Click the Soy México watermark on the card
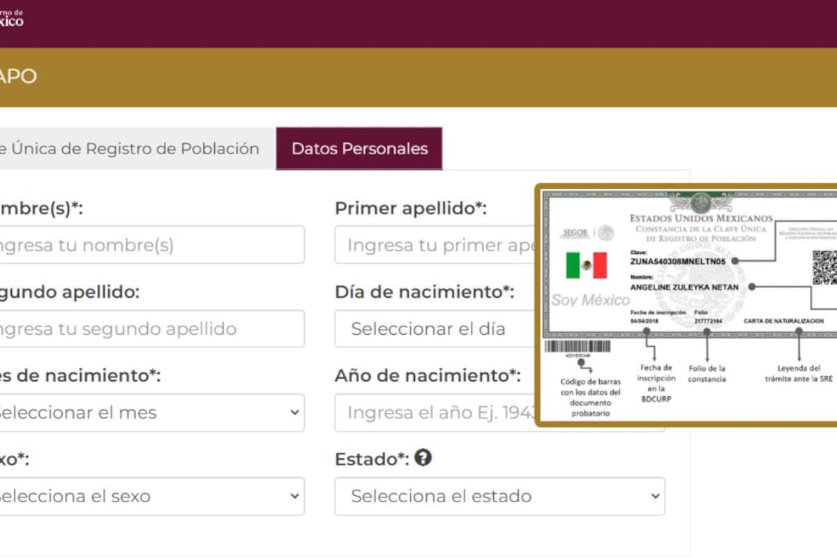This screenshot has height=558, width=837. point(591,300)
